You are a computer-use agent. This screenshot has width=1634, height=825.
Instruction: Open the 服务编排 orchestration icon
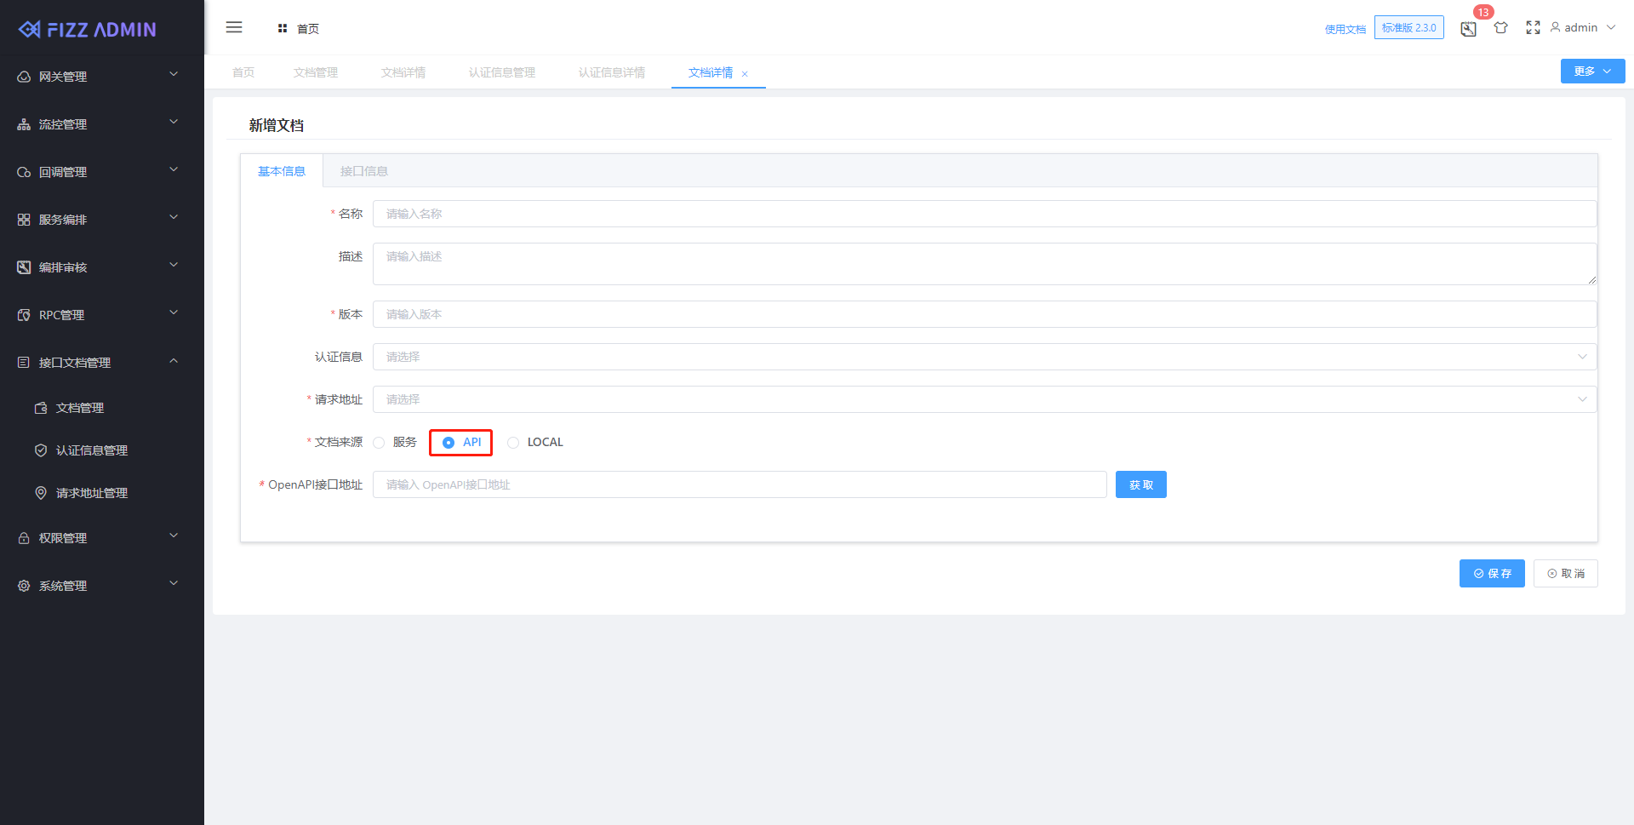pos(23,219)
